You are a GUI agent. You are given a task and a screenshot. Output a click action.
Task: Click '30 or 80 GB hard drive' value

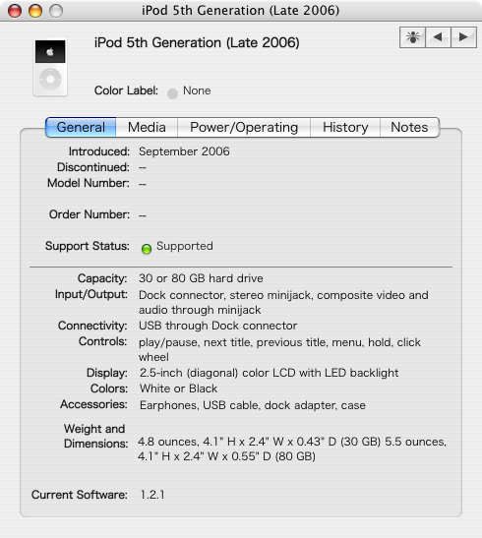(201, 278)
